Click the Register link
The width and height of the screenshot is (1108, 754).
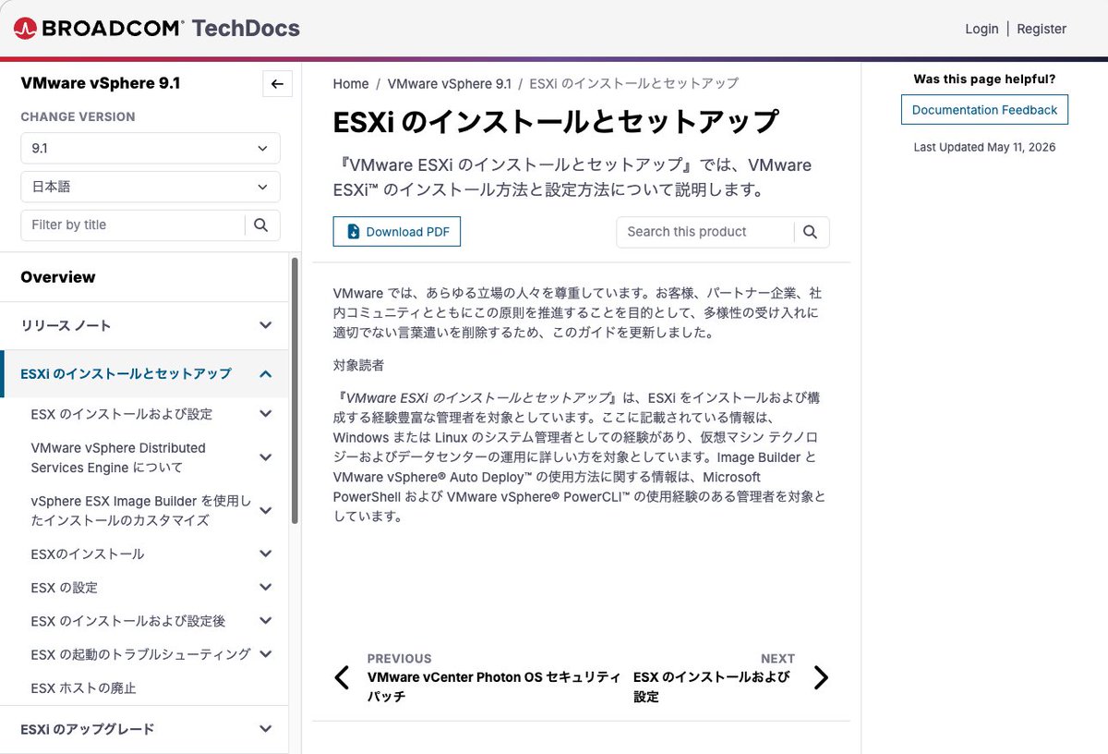pos(1042,29)
